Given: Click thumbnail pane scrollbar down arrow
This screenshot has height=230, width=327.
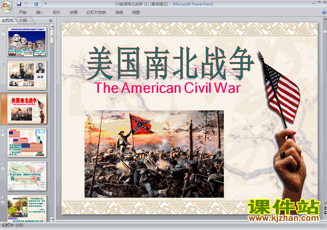Looking at the screenshot, I should (x=52, y=219).
